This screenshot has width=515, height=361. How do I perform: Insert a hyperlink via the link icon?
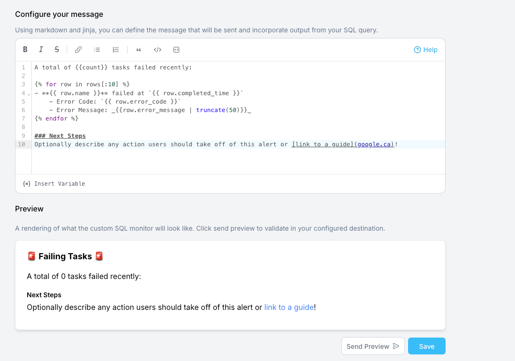78,50
